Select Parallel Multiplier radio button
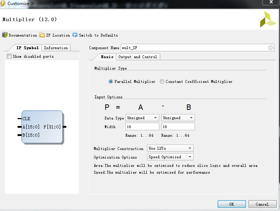This screenshot has width=280, height=211. [x=111, y=81]
